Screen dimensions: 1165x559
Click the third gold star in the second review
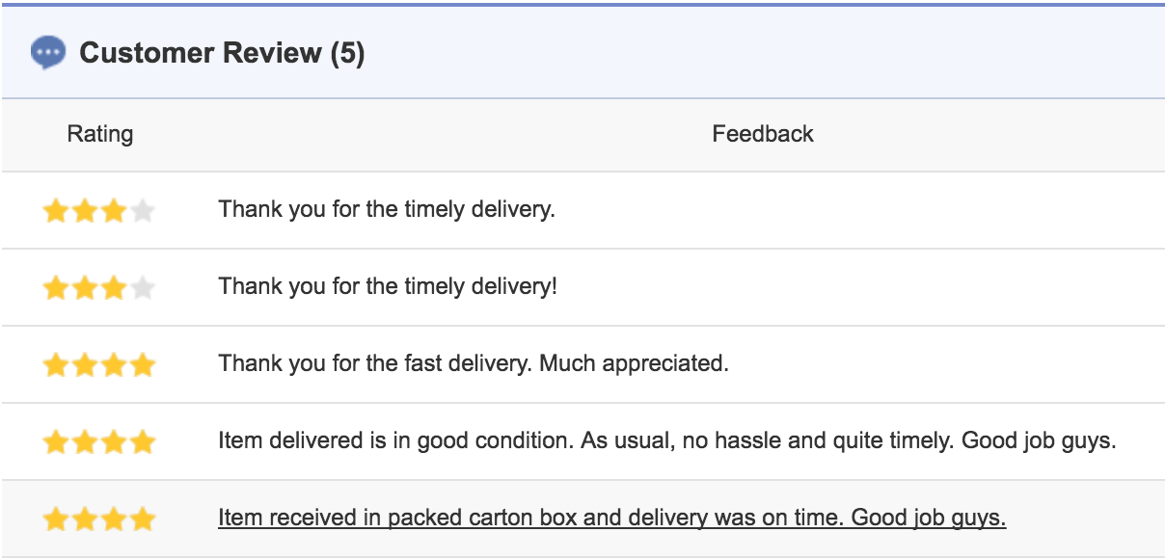click(x=114, y=288)
